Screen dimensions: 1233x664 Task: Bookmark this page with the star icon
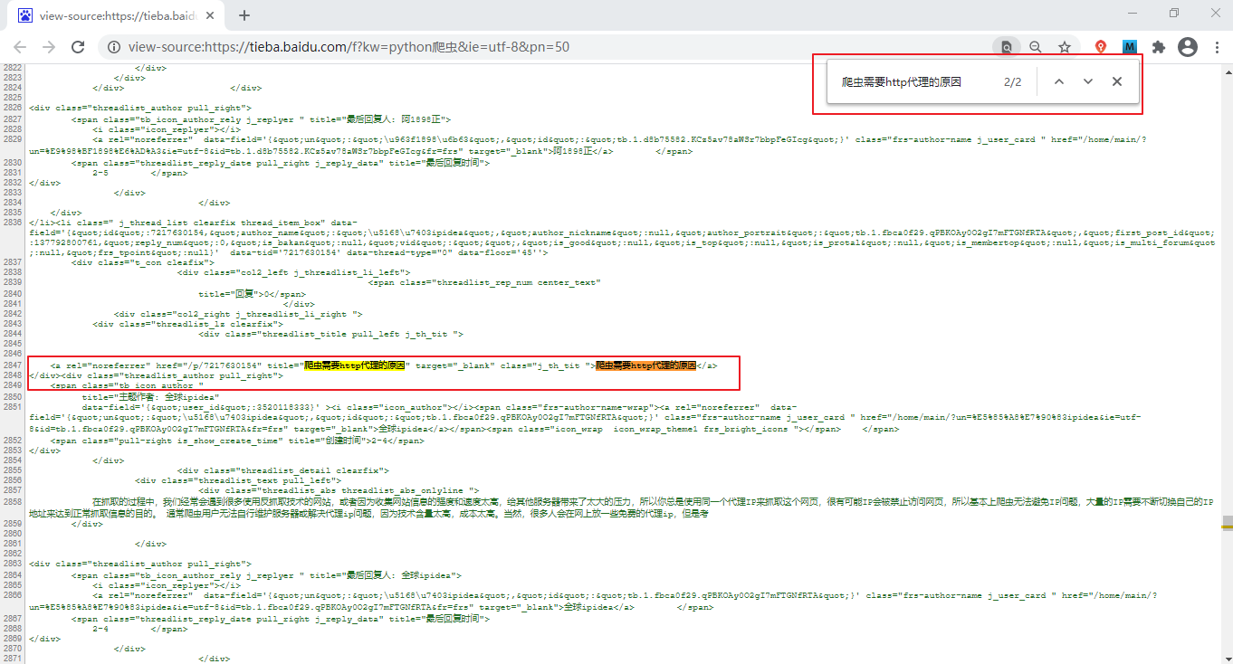point(1065,47)
